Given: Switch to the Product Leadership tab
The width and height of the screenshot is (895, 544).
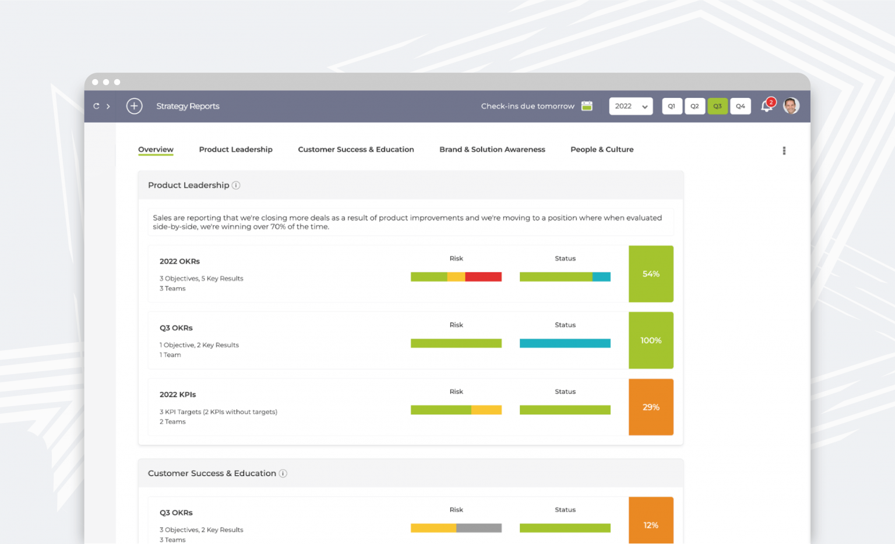Looking at the screenshot, I should [x=235, y=150].
